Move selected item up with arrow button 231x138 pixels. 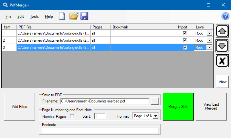[222, 31]
